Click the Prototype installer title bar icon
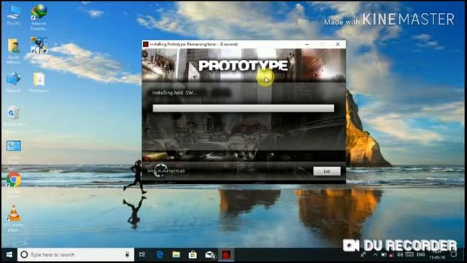 (x=146, y=44)
